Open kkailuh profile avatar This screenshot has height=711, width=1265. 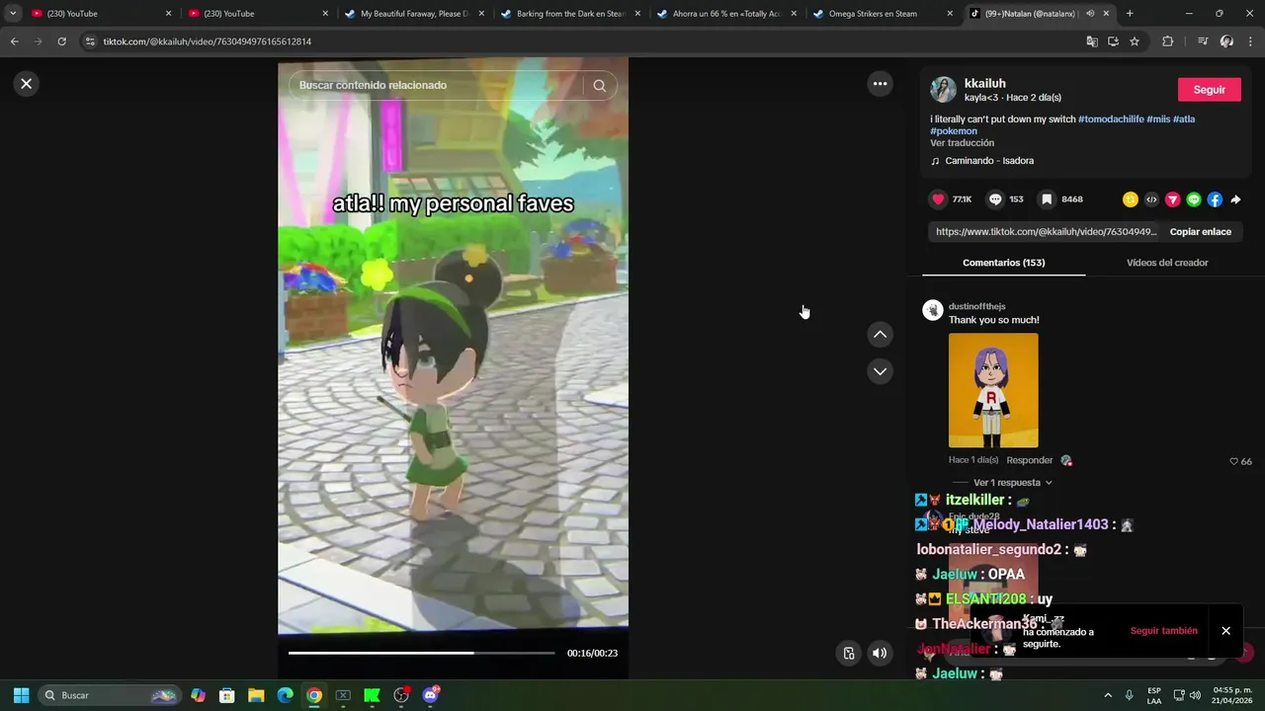click(943, 89)
